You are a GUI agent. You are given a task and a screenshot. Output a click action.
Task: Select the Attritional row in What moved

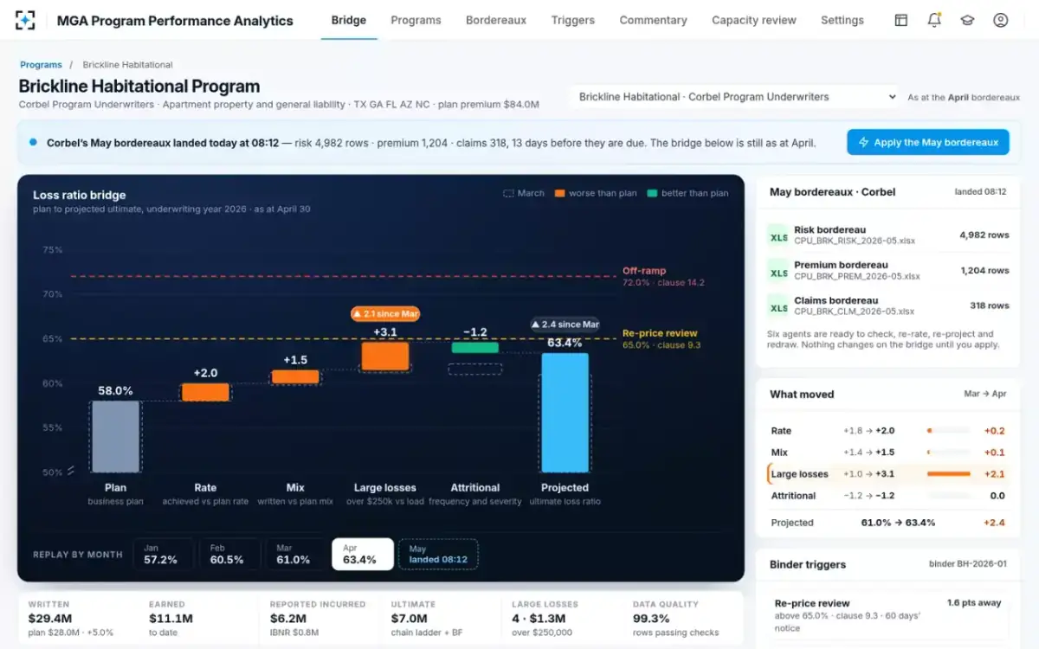tap(887, 496)
